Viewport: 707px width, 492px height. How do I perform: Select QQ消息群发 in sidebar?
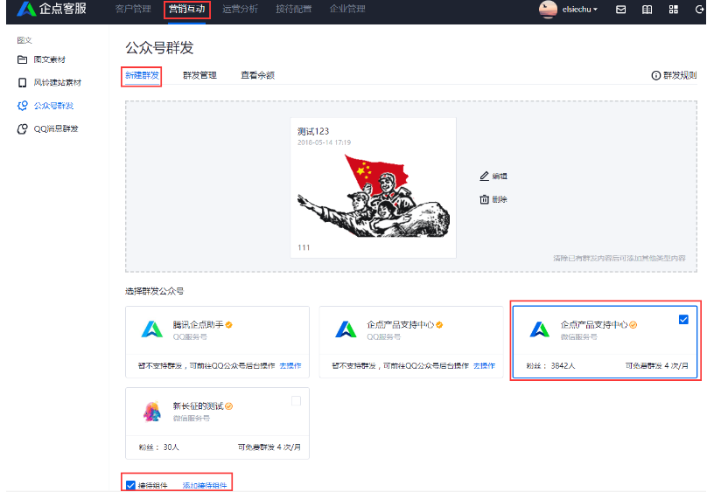coord(56,129)
